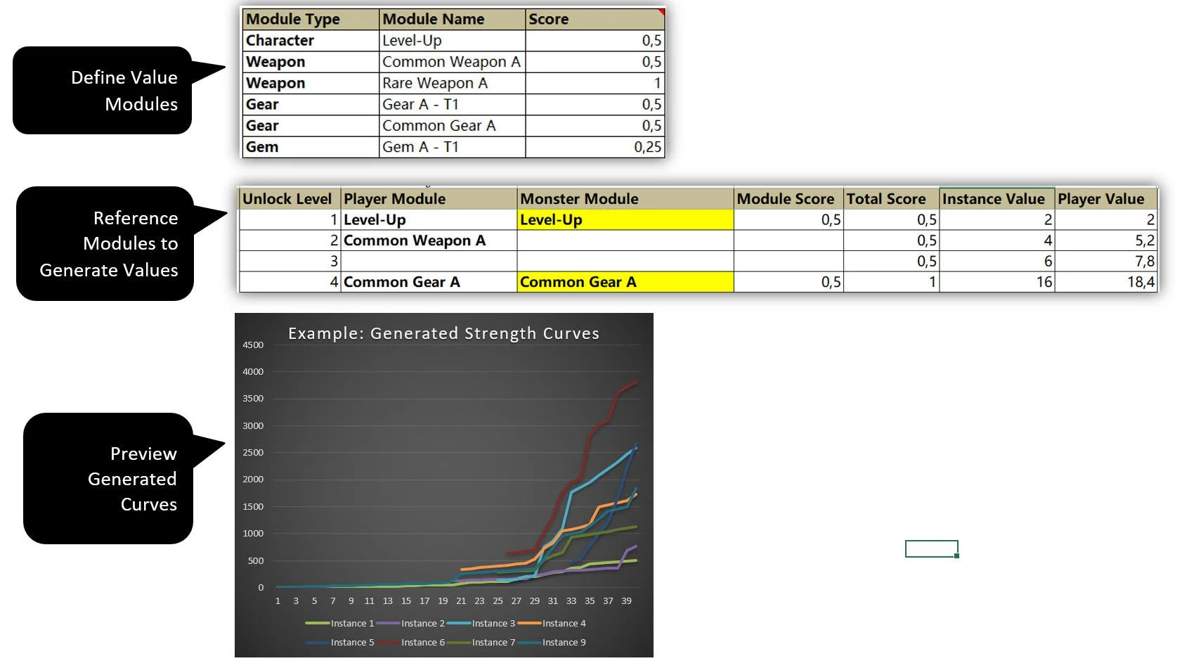1182x668 pixels.
Task: Select the 'Unlock Level' header
Action: pos(290,198)
